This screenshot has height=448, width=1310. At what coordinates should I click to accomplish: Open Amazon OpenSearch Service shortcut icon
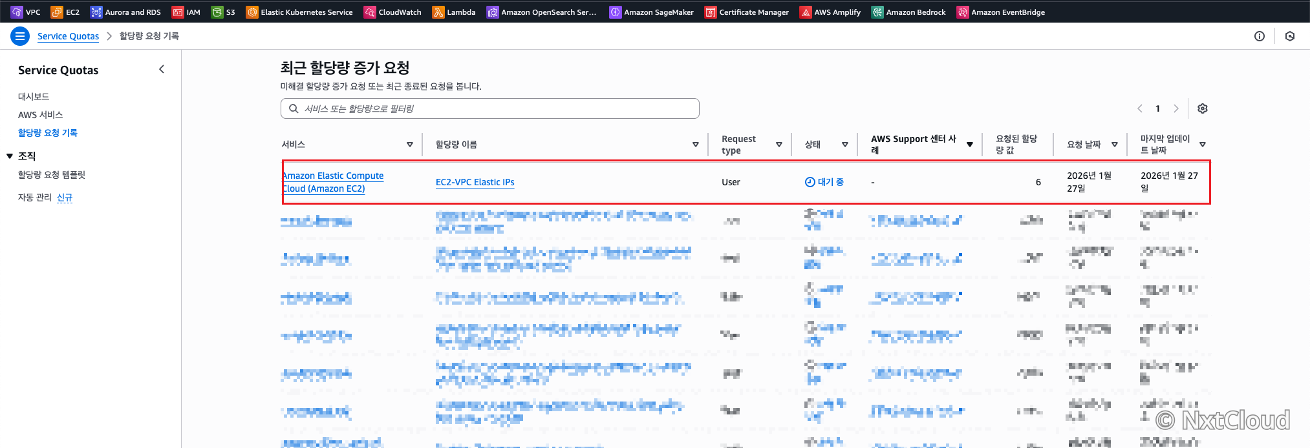[x=493, y=12]
